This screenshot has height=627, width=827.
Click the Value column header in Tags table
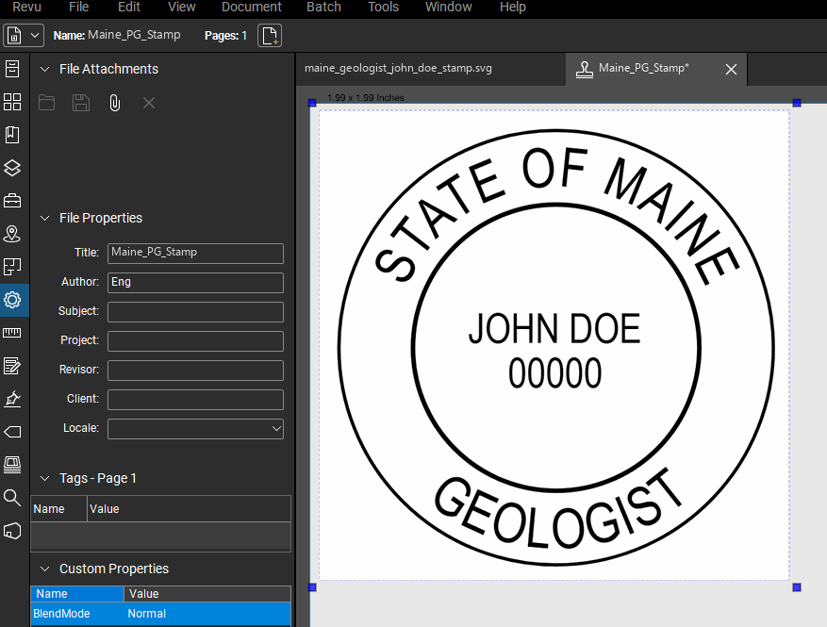click(x=189, y=509)
